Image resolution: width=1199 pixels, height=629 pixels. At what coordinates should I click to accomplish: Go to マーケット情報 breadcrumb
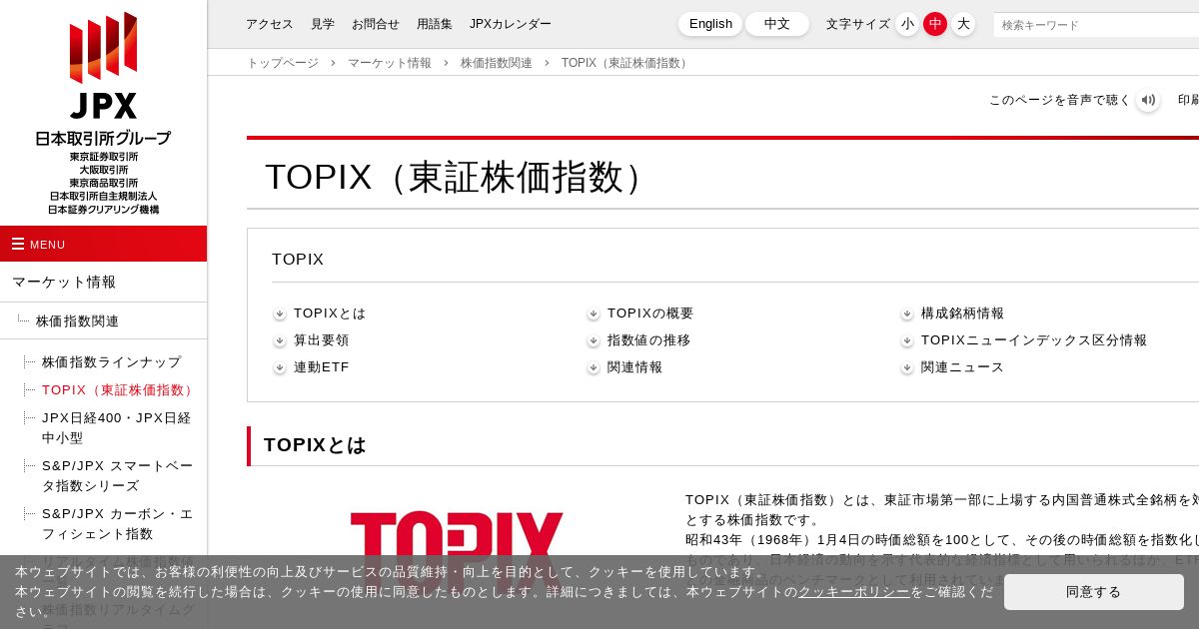pos(390,63)
